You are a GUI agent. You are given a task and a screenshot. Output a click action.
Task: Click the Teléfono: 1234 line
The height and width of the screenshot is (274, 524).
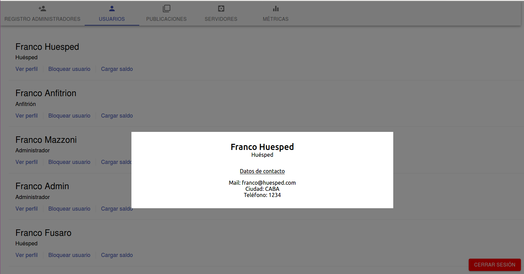262,195
